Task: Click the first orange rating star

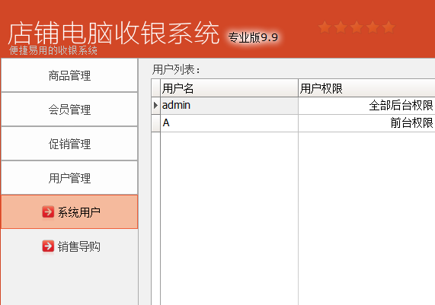Action: 325,27
